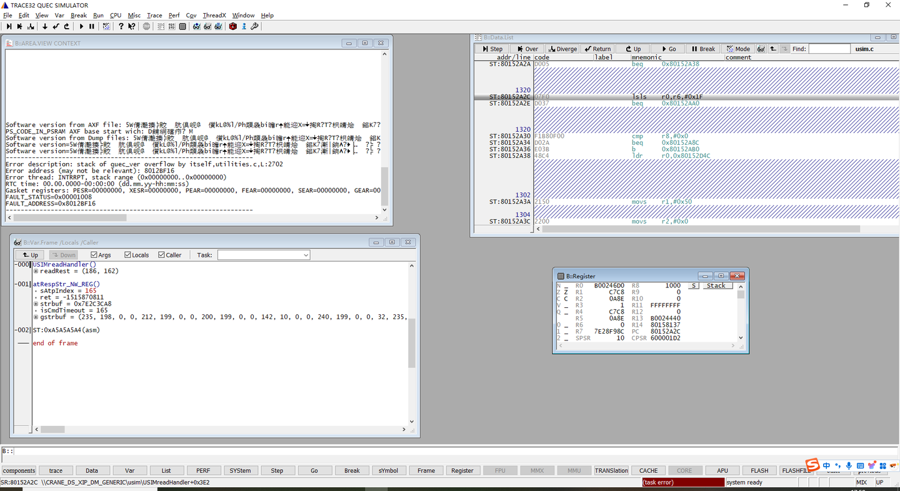Click the red cube icon in toolbar
The width and height of the screenshot is (900, 491).
coord(233,26)
